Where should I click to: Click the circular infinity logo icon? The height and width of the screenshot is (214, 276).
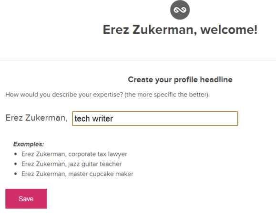[x=180, y=10]
